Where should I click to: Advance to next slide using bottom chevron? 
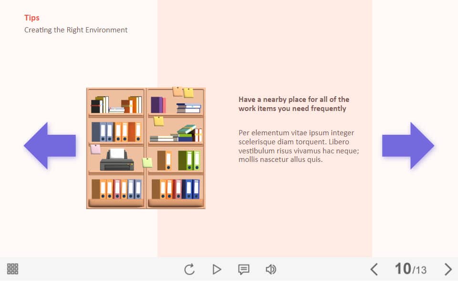pyautogui.click(x=448, y=270)
